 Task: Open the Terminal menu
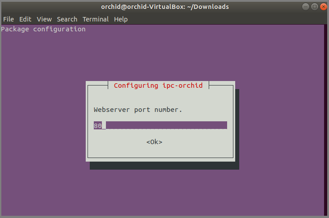coord(96,19)
